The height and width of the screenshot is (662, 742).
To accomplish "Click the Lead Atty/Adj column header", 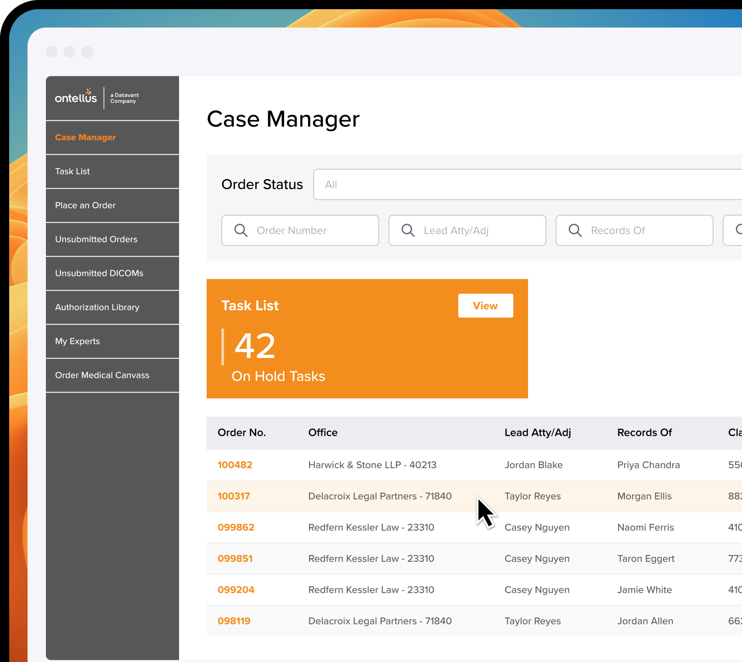I will (x=538, y=432).
